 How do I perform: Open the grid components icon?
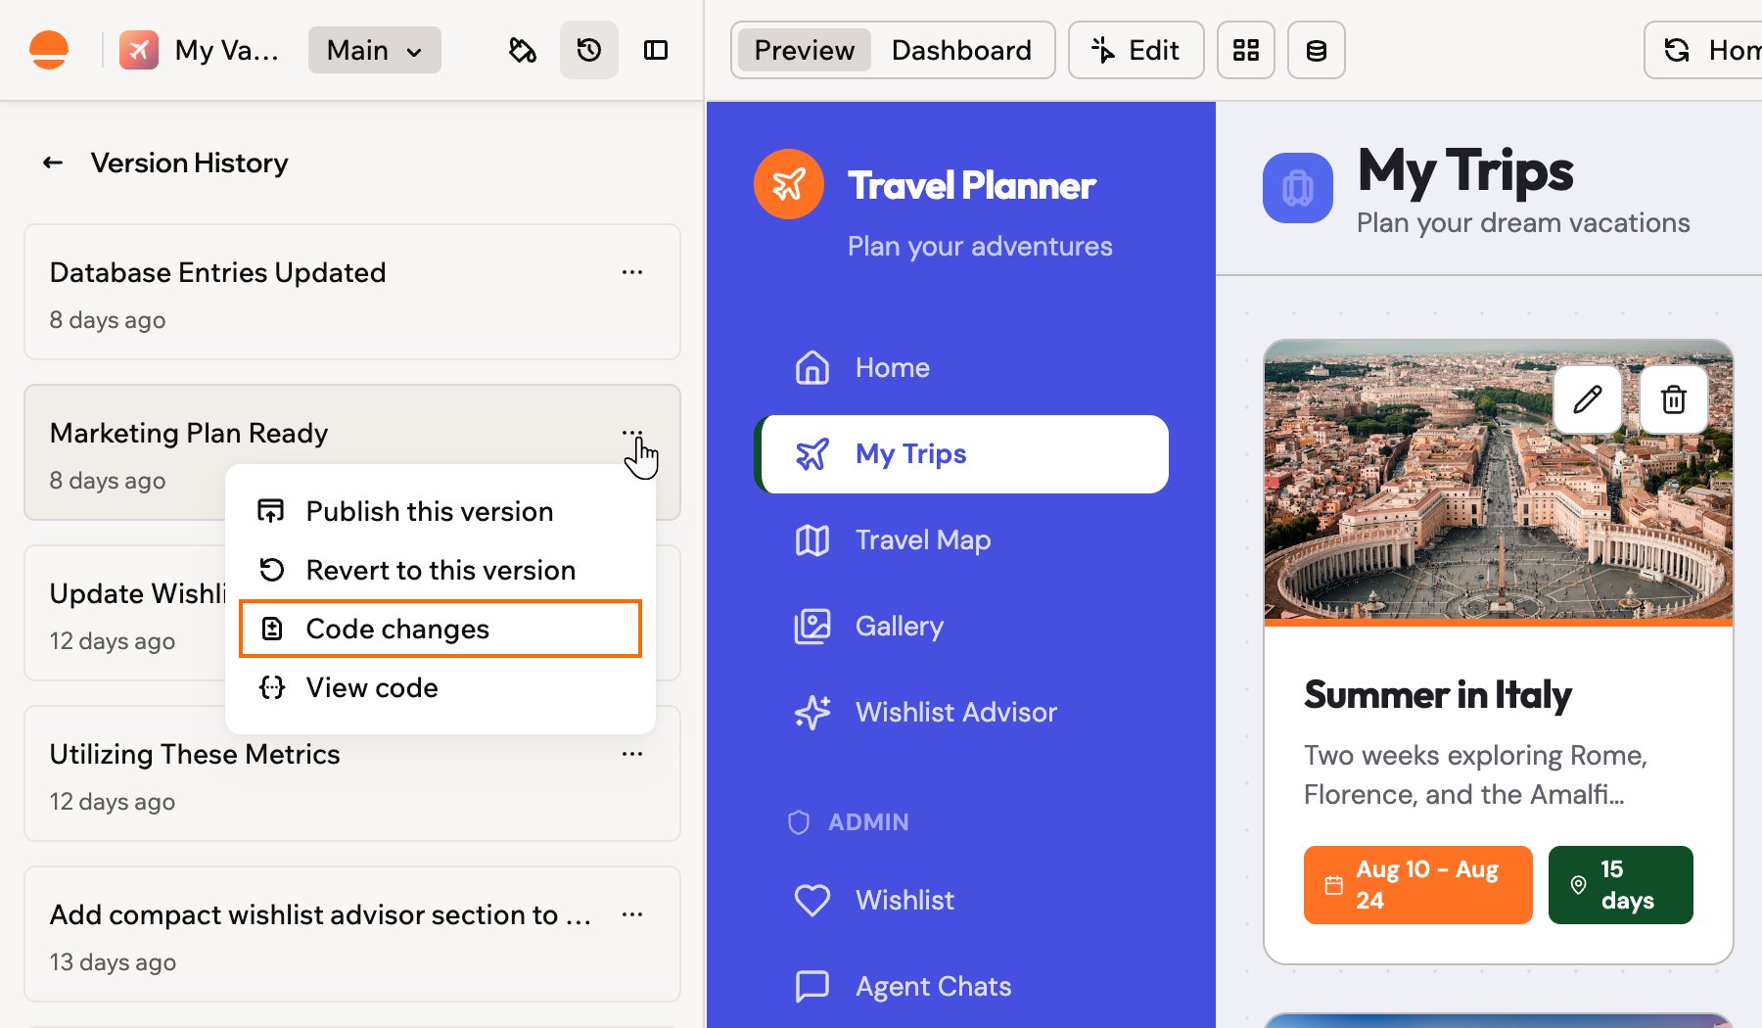point(1246,50)
